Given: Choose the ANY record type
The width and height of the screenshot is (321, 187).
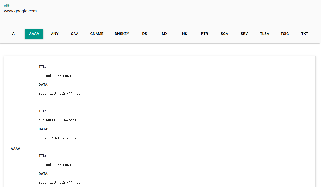Looking at the screenshot, I should pos(55,34).
